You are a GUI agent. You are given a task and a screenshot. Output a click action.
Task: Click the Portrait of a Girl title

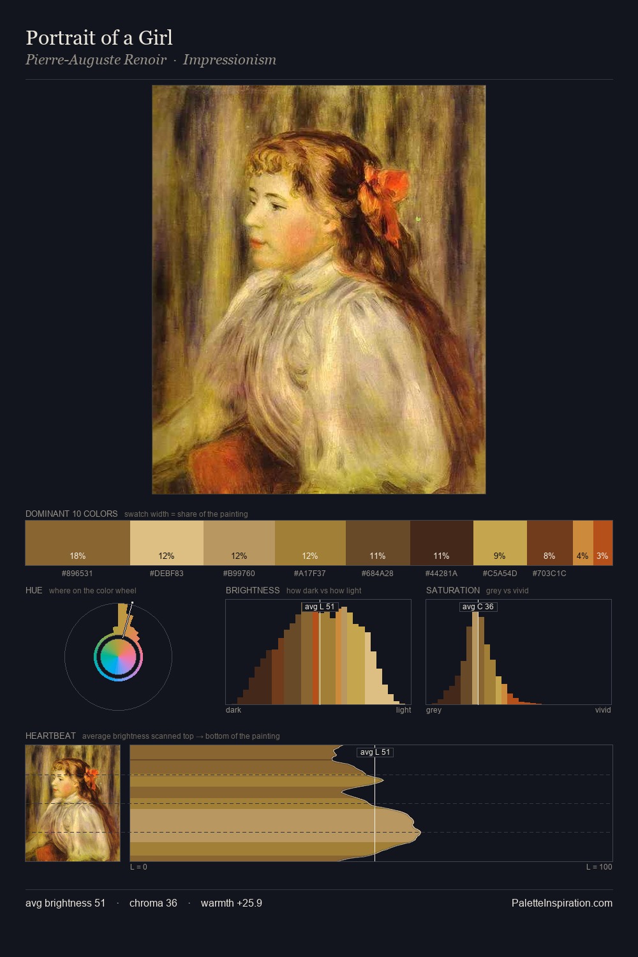(99, 38)
